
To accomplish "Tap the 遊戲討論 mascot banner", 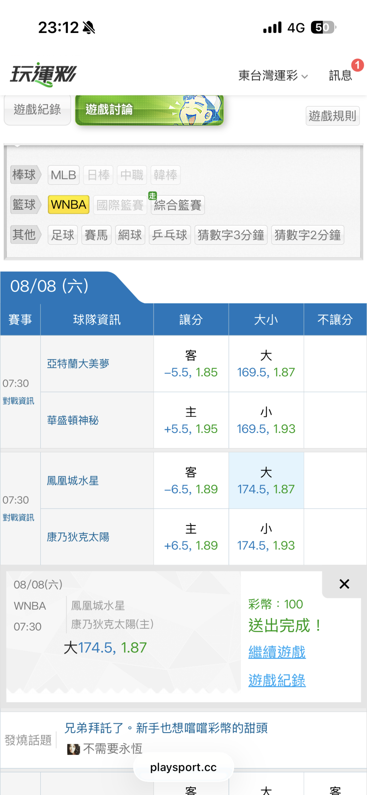I will coord(149,110).
